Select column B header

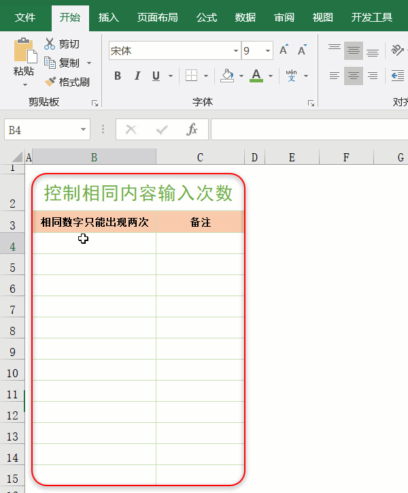pos(94,157)
